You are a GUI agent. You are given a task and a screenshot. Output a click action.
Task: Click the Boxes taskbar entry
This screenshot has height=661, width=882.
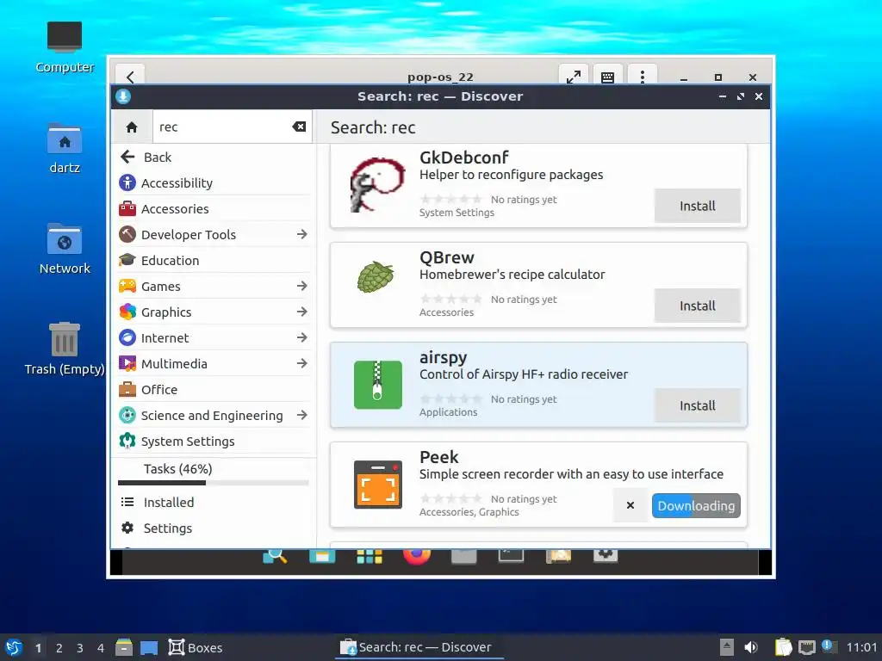196,647
